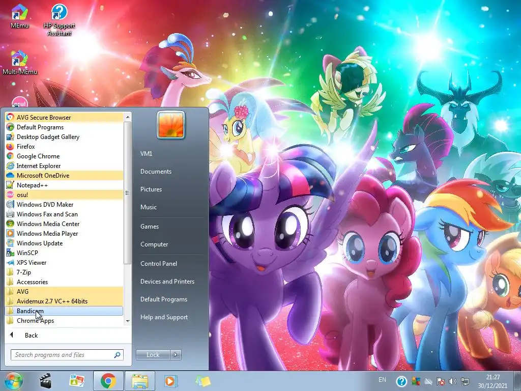This screenshot has width=521, height=391.
Task: Open Default Programs in the programs list
Action: click(x=64, y=127)
